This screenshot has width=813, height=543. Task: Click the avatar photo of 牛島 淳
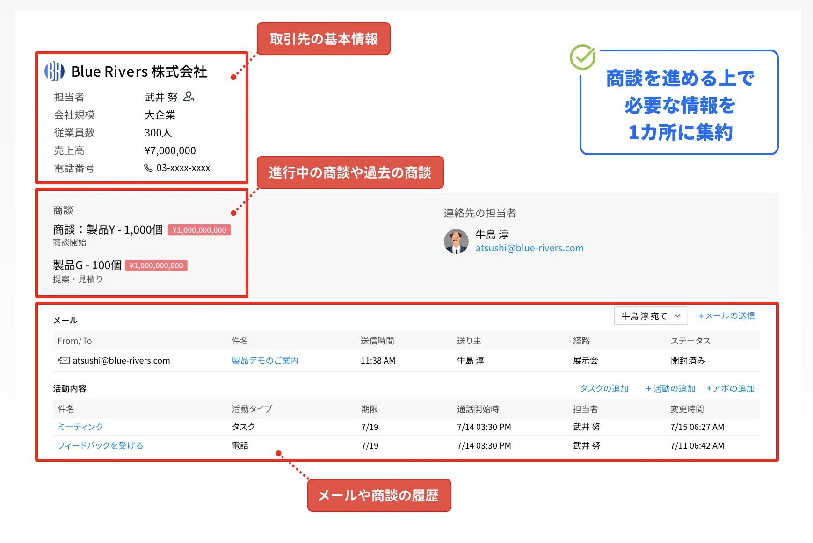pyautogui.click(x=456, y=241)
